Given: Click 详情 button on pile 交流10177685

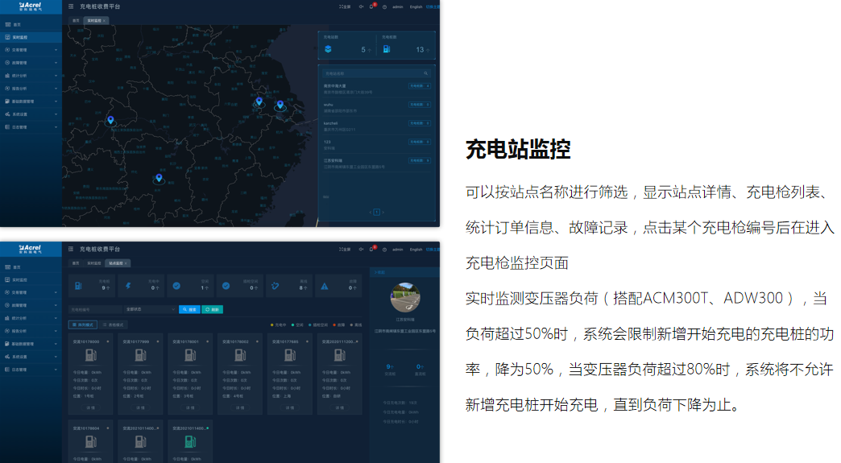Looking at the screenshot, I should click(290, 407).
